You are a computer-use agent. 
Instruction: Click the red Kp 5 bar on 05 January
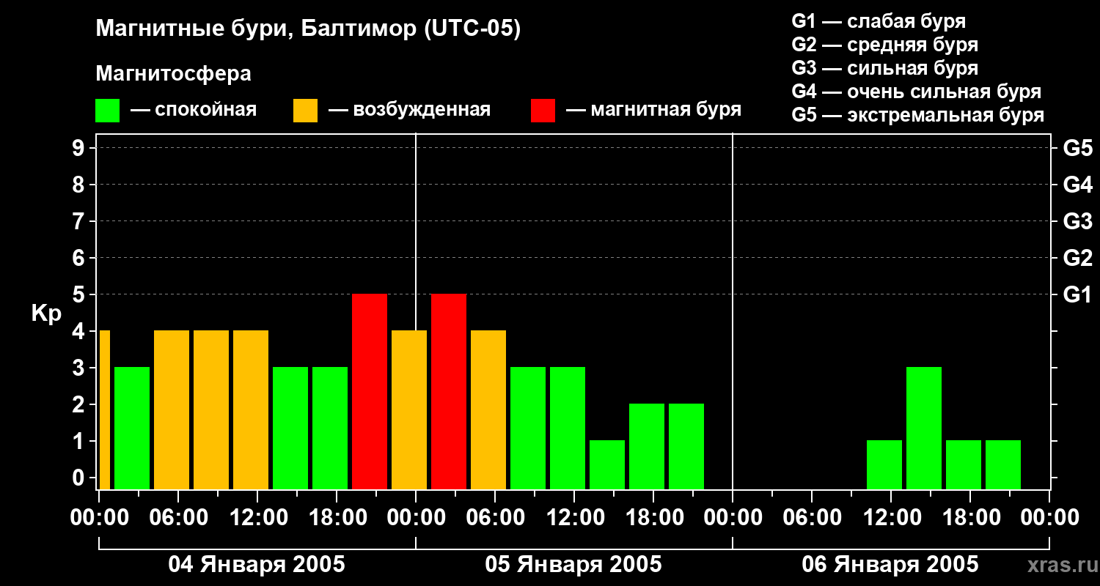(449, 391)
